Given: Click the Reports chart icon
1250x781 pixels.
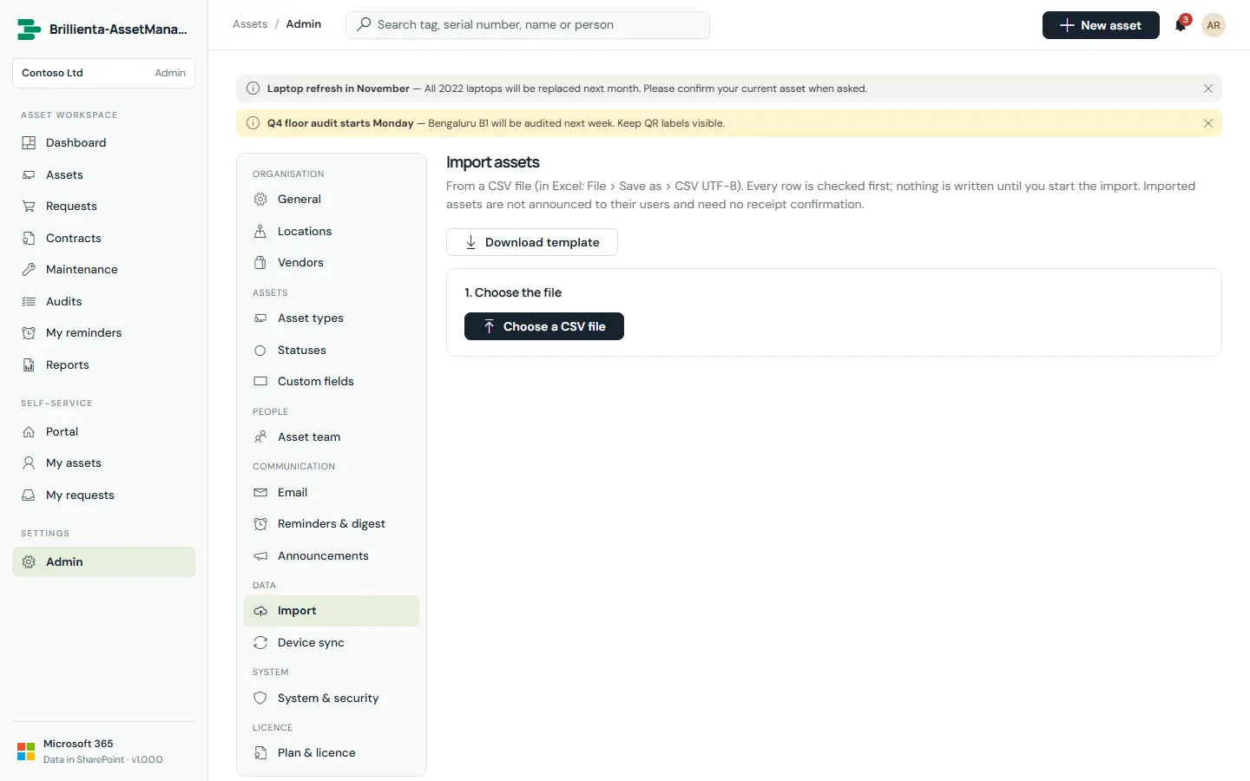Looking at the screenshot, I should tap(29, 365).
